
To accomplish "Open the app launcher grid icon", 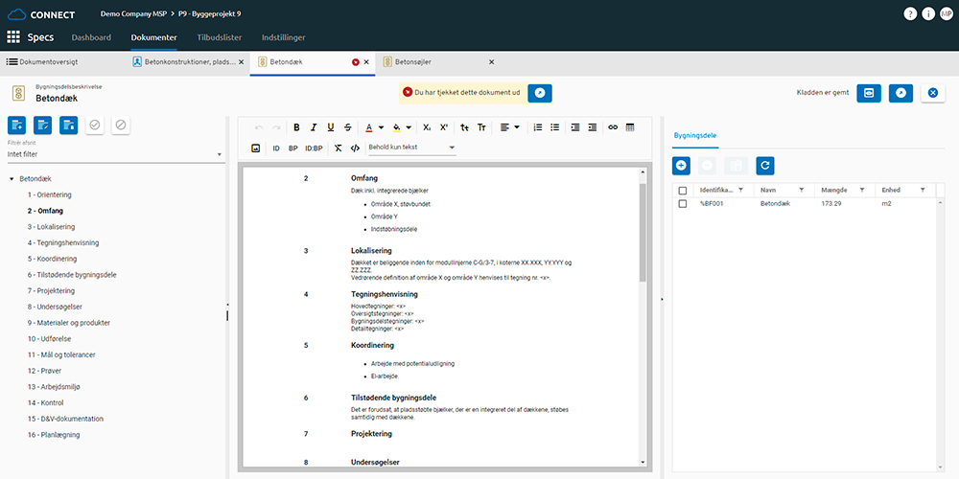I will tap(13, 37).
